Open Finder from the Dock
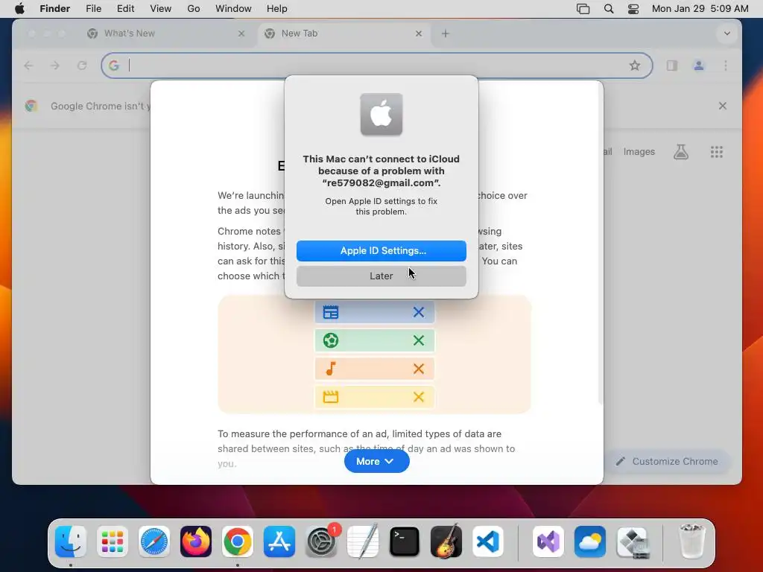The width and height of the screenshot is (763, 572). tap(71, 541)
